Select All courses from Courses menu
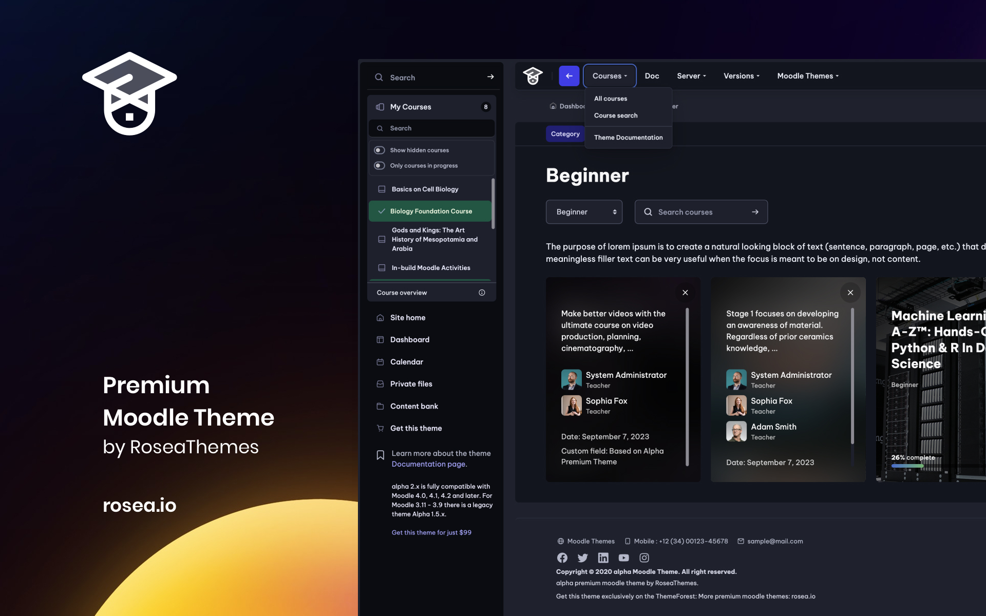The image size is (986, 616). pos(611,99)
